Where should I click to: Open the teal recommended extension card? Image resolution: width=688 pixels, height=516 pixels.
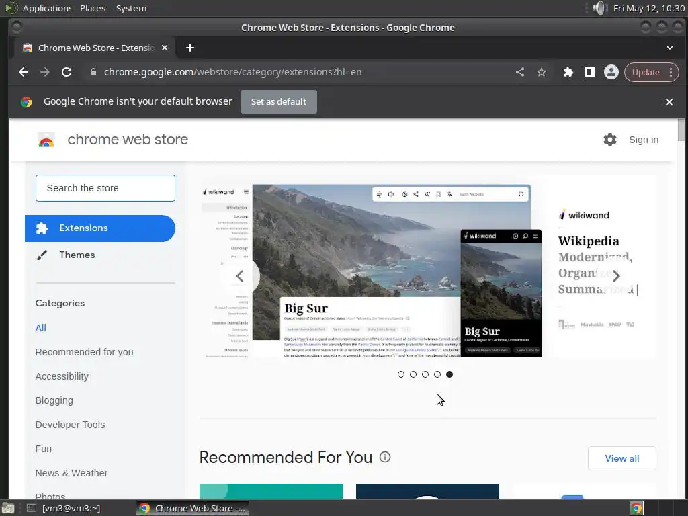click(271, 491)
